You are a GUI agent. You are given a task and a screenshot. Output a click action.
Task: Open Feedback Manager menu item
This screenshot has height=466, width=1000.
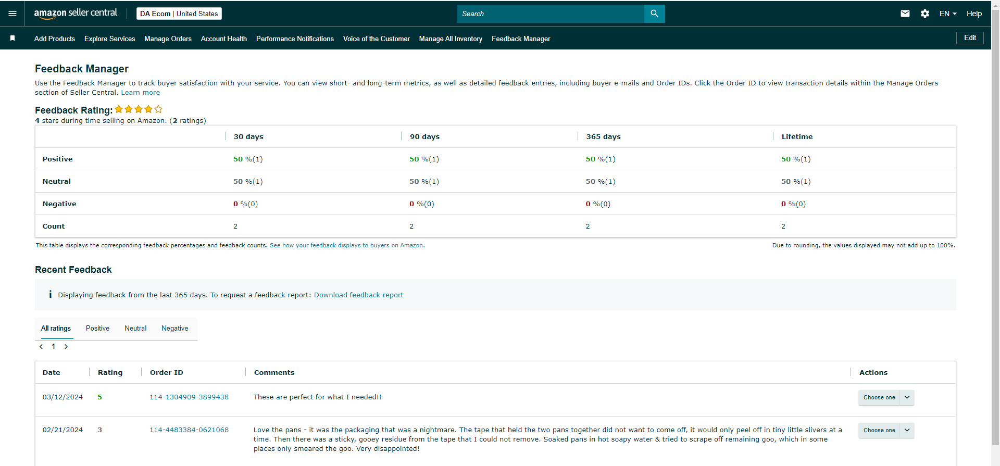coord(521,39)
